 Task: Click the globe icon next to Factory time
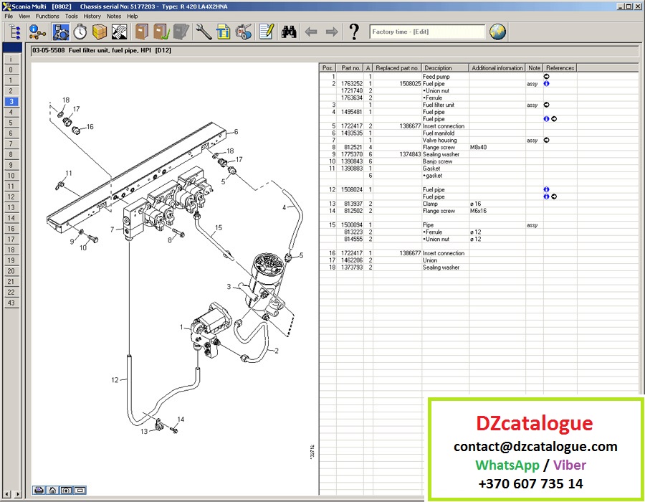point(498,32)
